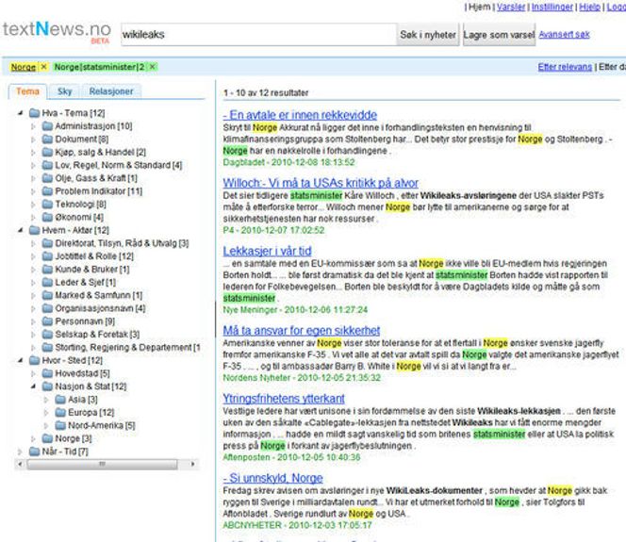Click the Teknologi folder icon
The image size is (626, 542).
tap(47, 204)
